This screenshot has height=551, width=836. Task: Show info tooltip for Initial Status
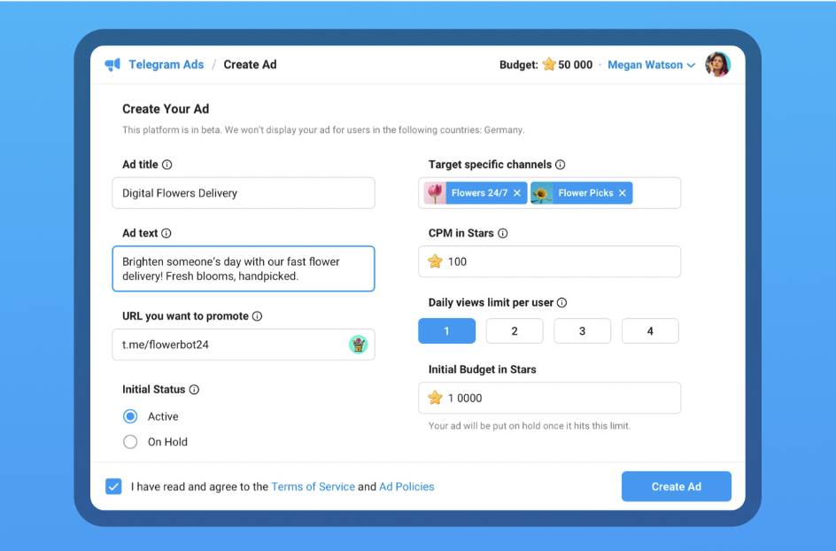194,390
